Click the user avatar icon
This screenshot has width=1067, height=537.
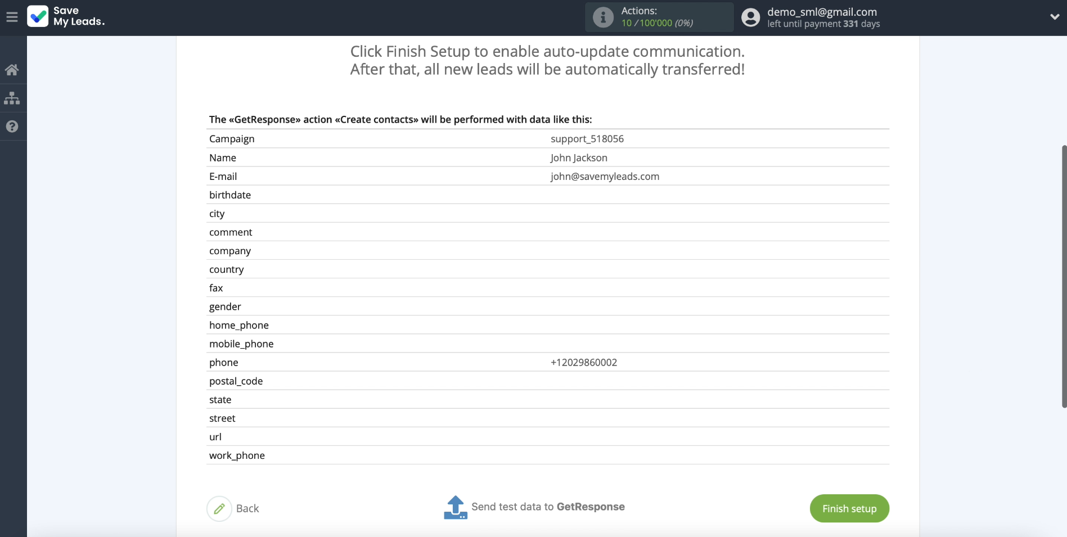750,17
